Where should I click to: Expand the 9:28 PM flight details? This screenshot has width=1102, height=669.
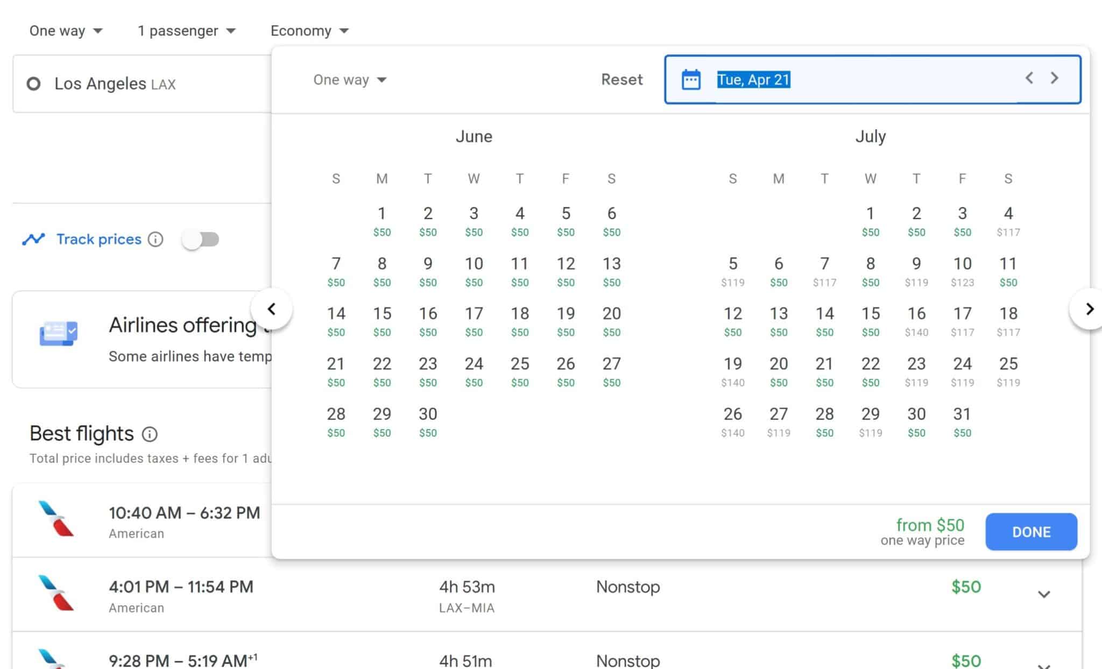coord(1044,666)
